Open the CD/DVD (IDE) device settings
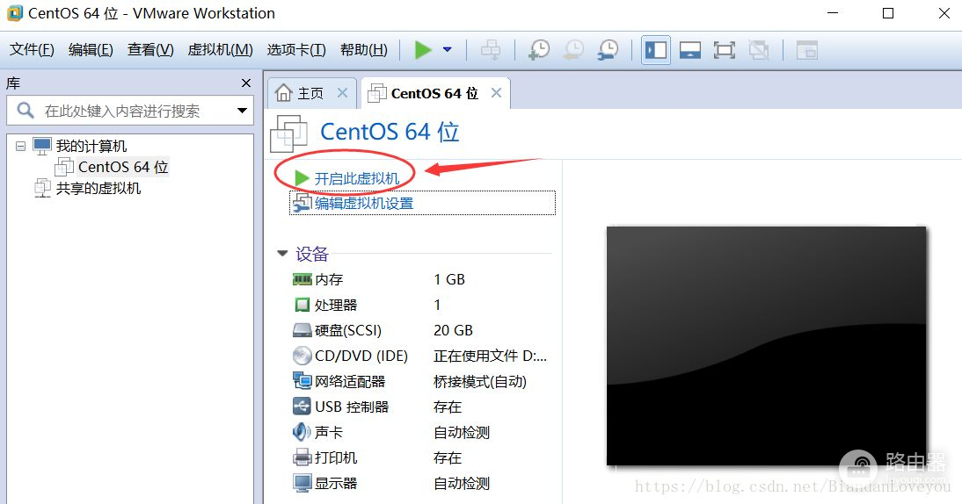 pyautogui.click(x=361, y=356)
